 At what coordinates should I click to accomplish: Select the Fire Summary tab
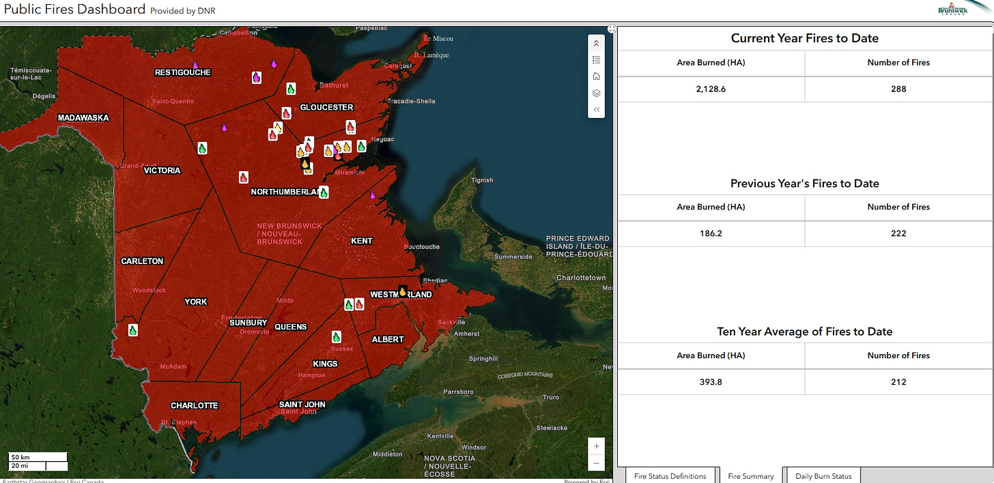[x=750, y=475]
